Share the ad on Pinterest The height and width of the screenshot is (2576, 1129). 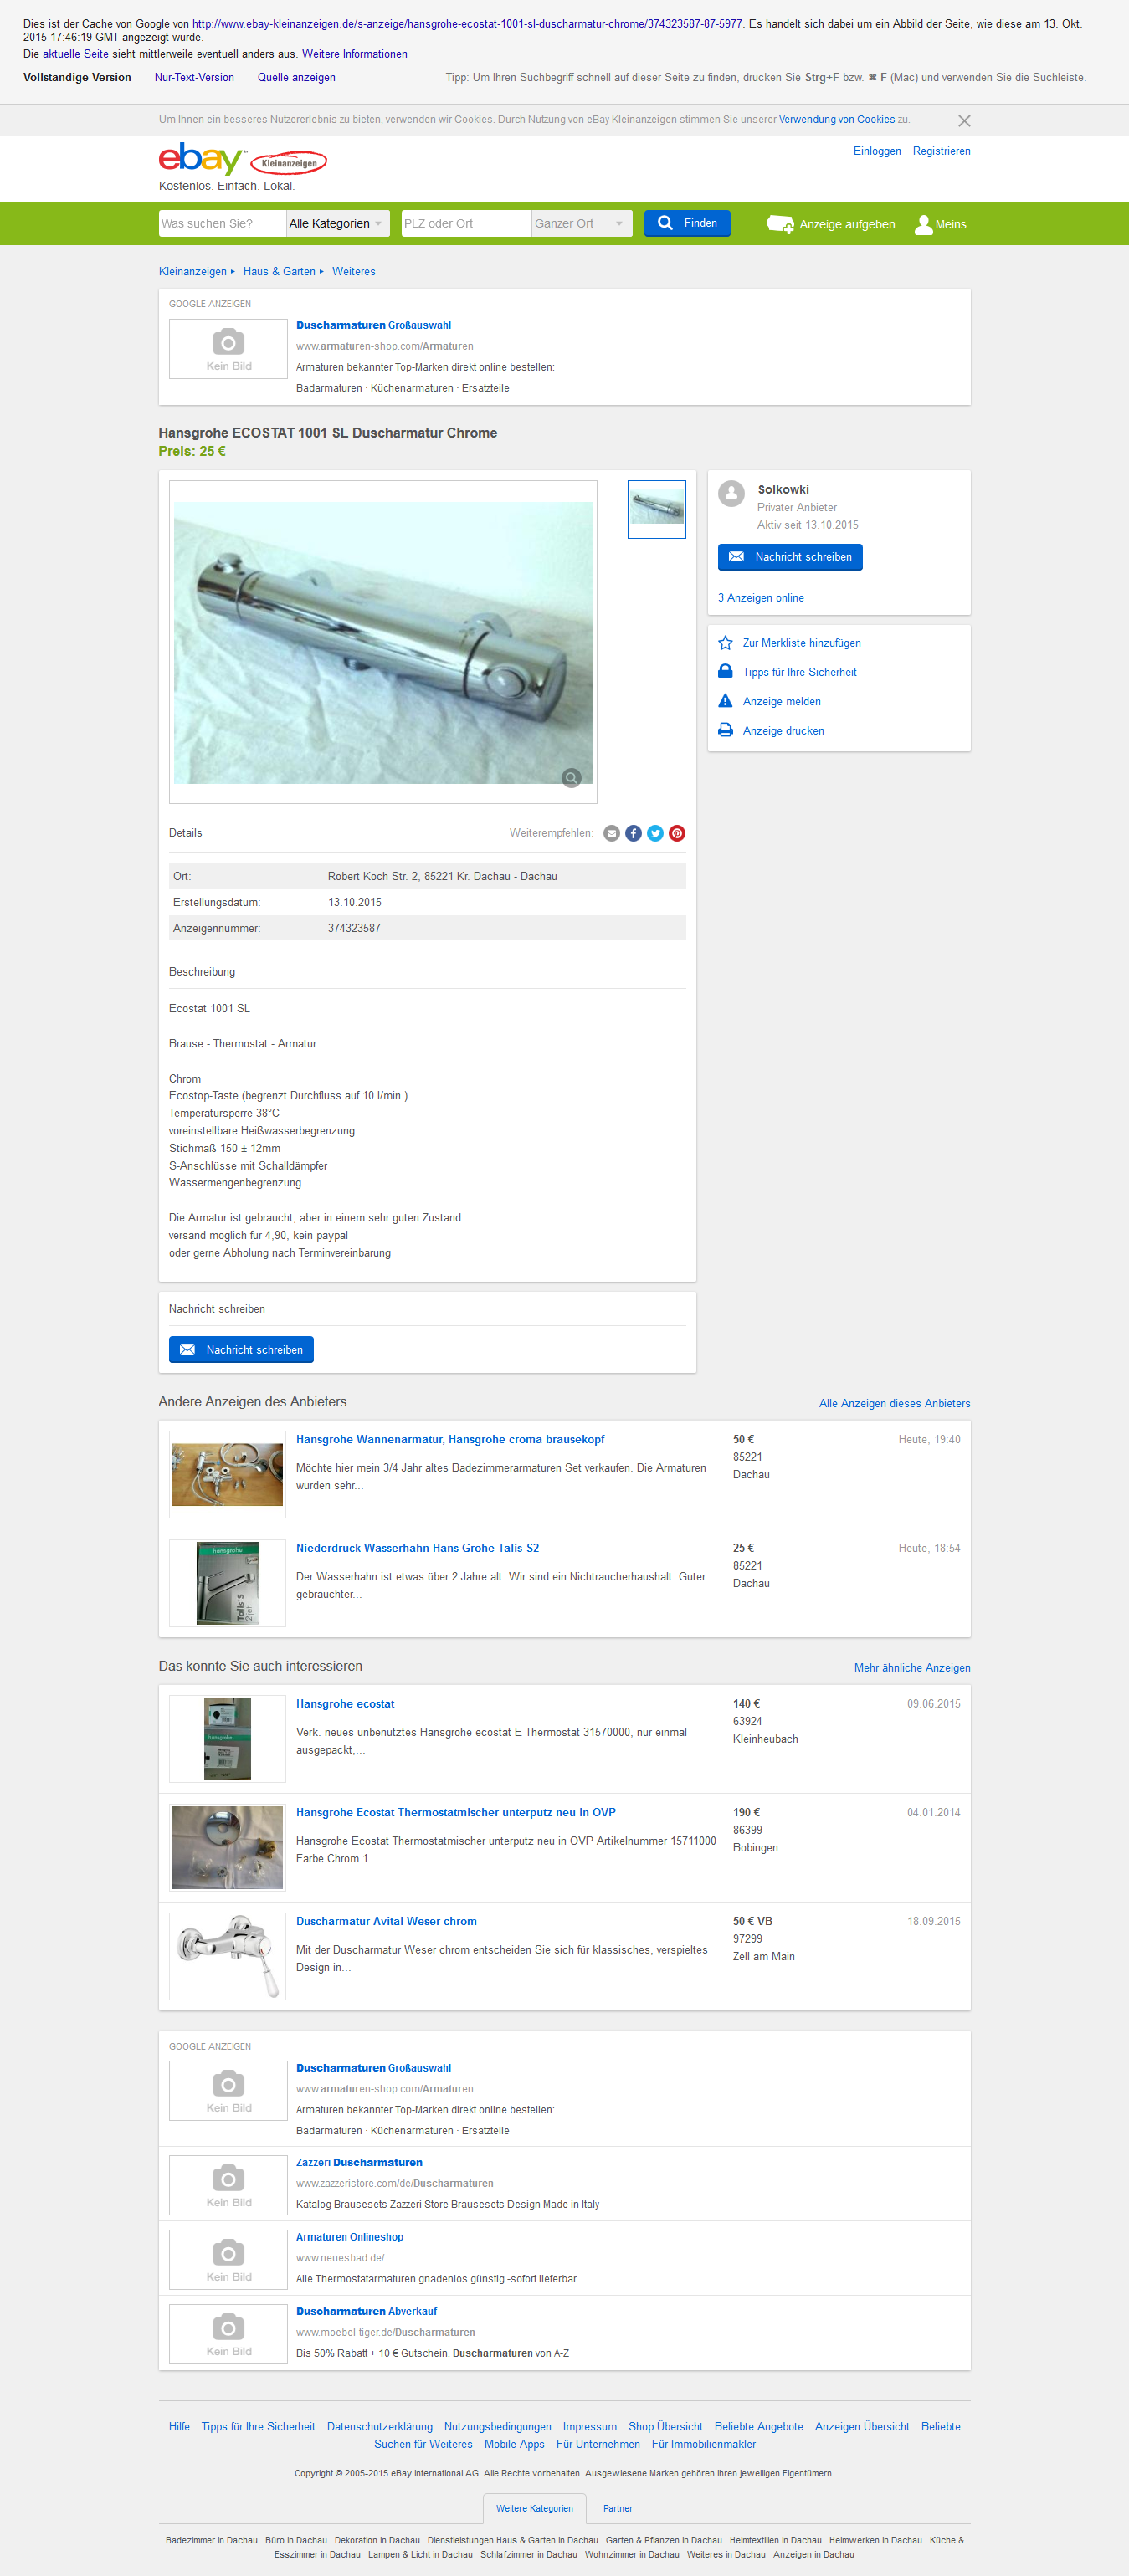pyautogui.click(x=677, y=833)
